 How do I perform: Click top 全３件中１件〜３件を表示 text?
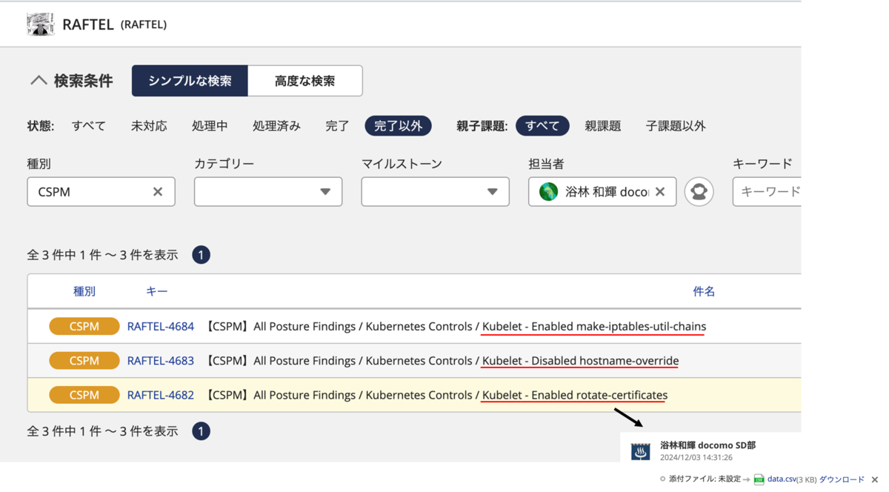click(103, 255)
